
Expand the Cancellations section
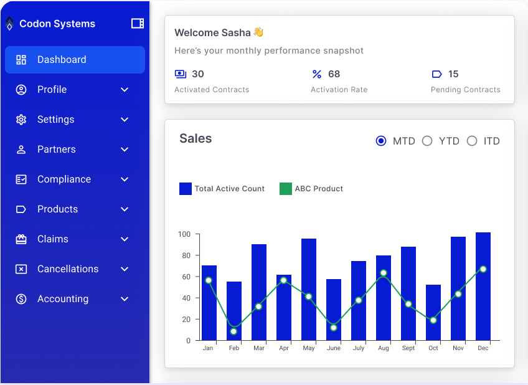tap(124, 269)
